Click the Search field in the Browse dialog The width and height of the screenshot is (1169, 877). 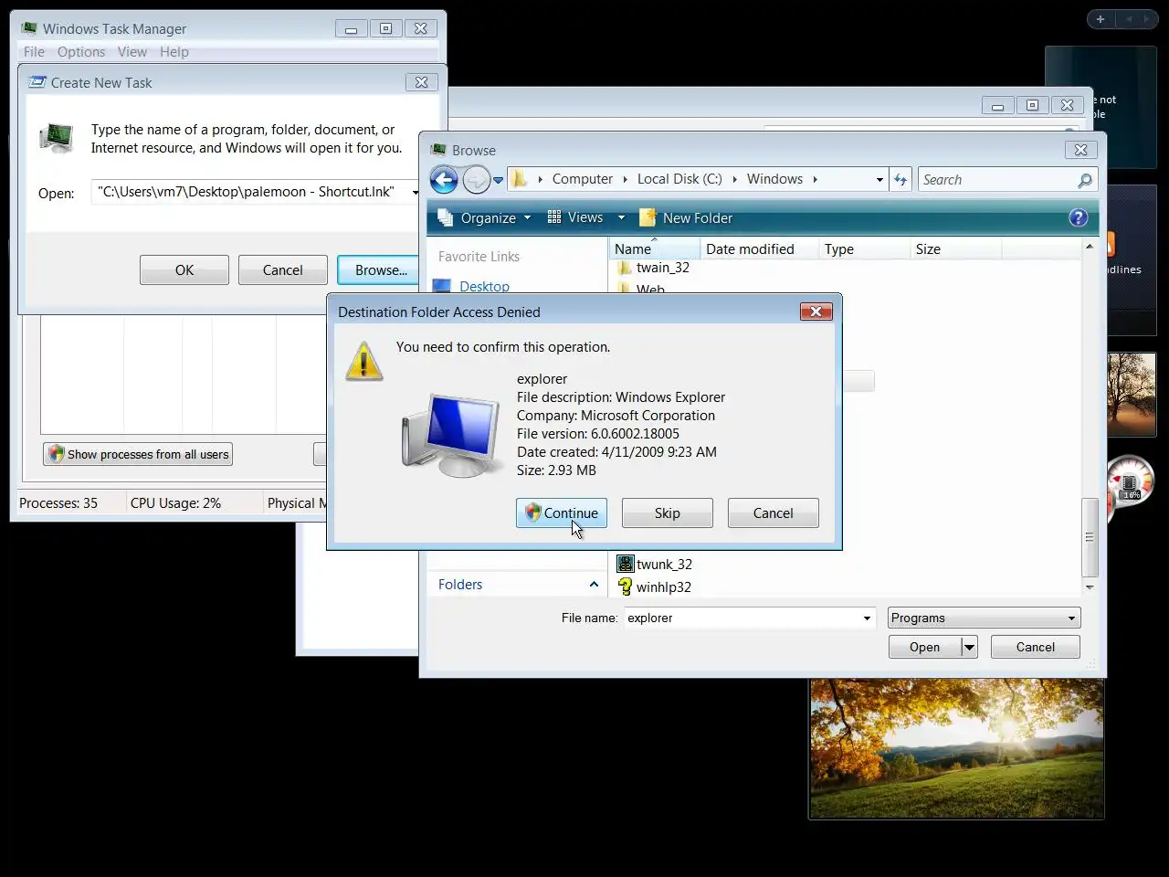[x=997, y=180]
